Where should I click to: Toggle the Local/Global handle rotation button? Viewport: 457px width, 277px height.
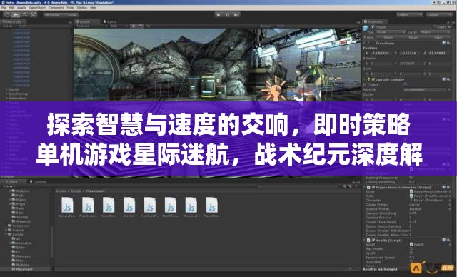point(70,15)
